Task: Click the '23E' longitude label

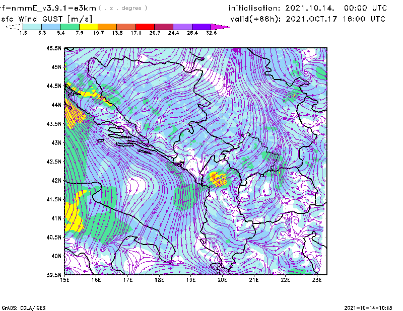Action: point(317,280)
